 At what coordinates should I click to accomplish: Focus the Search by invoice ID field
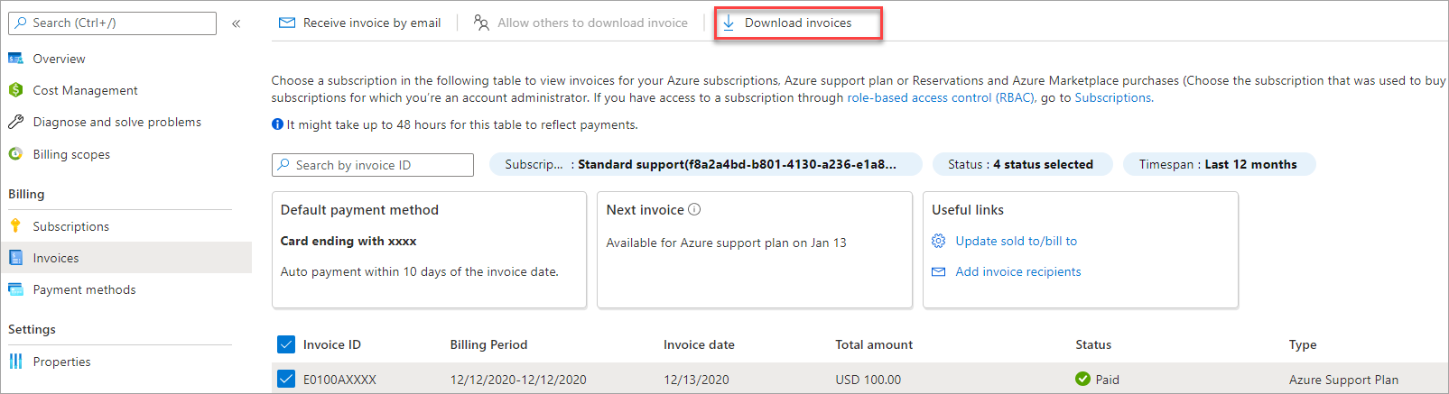point(379,165)
